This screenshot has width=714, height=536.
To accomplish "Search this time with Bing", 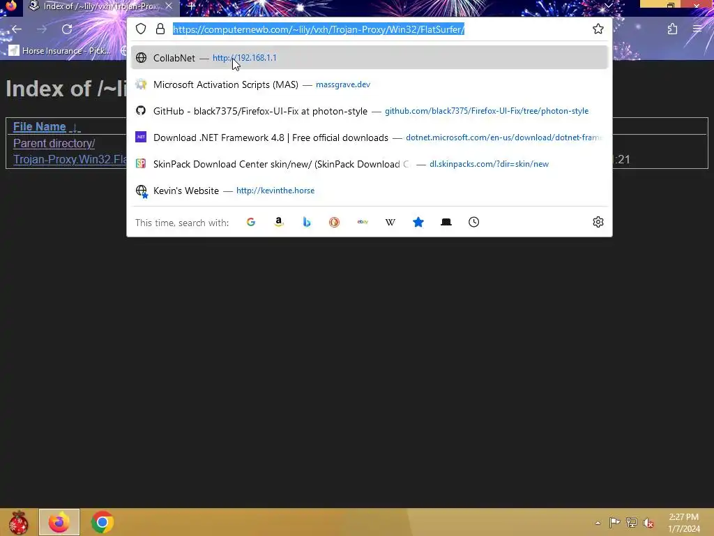I will tap(307, 222).
